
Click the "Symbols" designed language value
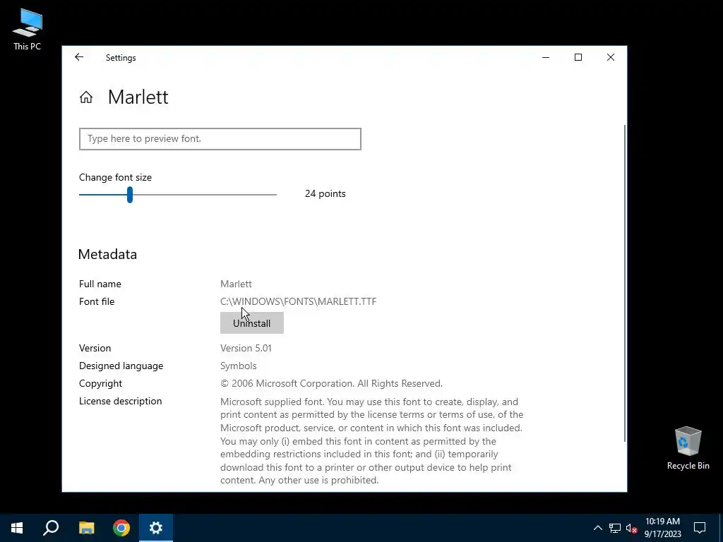click(239, 366)
